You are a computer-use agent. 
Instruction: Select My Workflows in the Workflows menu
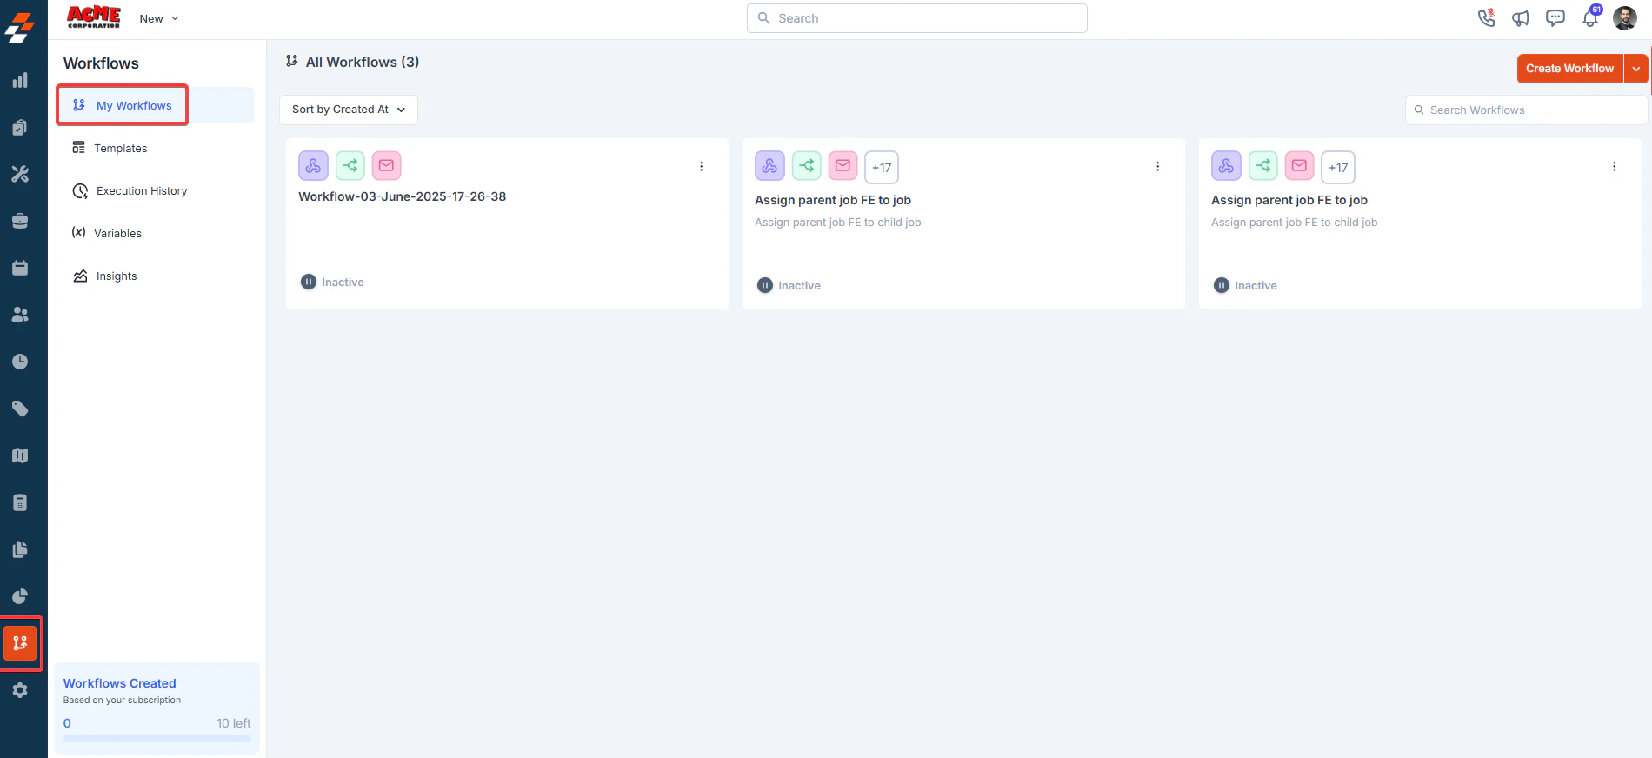coord(156,105)
